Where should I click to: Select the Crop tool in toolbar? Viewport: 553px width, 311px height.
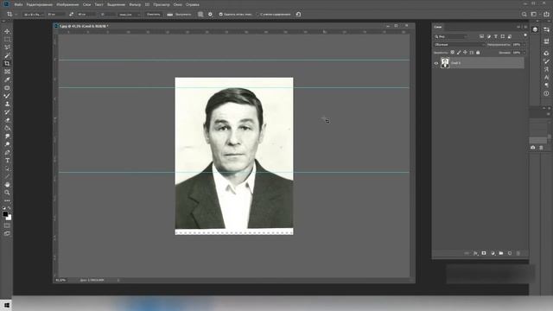pos(7,63)
